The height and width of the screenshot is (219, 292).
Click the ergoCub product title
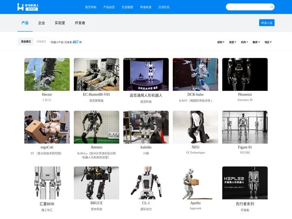[47, 147]
